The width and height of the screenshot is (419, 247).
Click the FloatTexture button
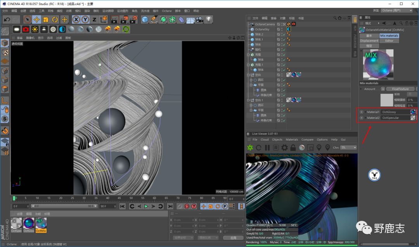click(x=400, y=89)
